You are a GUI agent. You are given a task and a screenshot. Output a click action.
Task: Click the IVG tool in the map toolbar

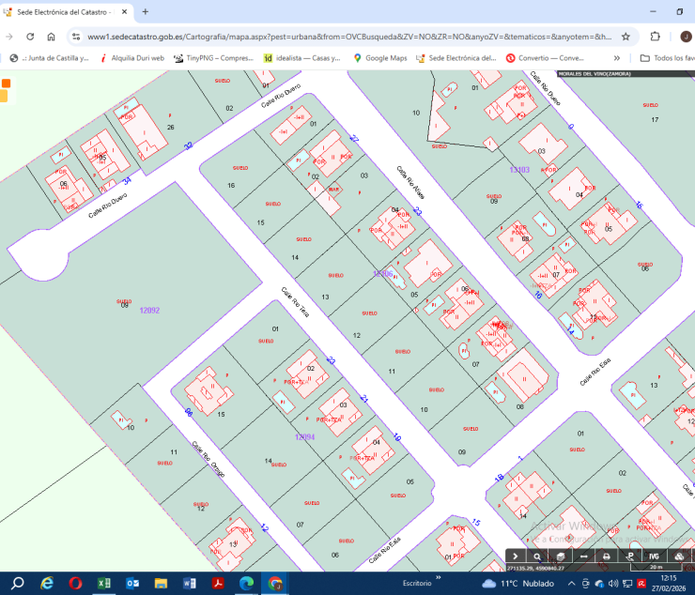coord(654,557)
